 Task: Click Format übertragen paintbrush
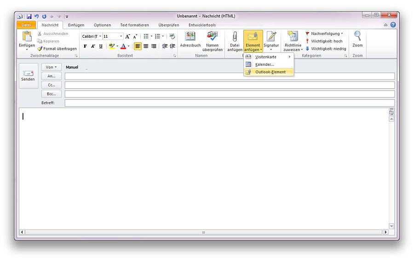tap(57, 49)
